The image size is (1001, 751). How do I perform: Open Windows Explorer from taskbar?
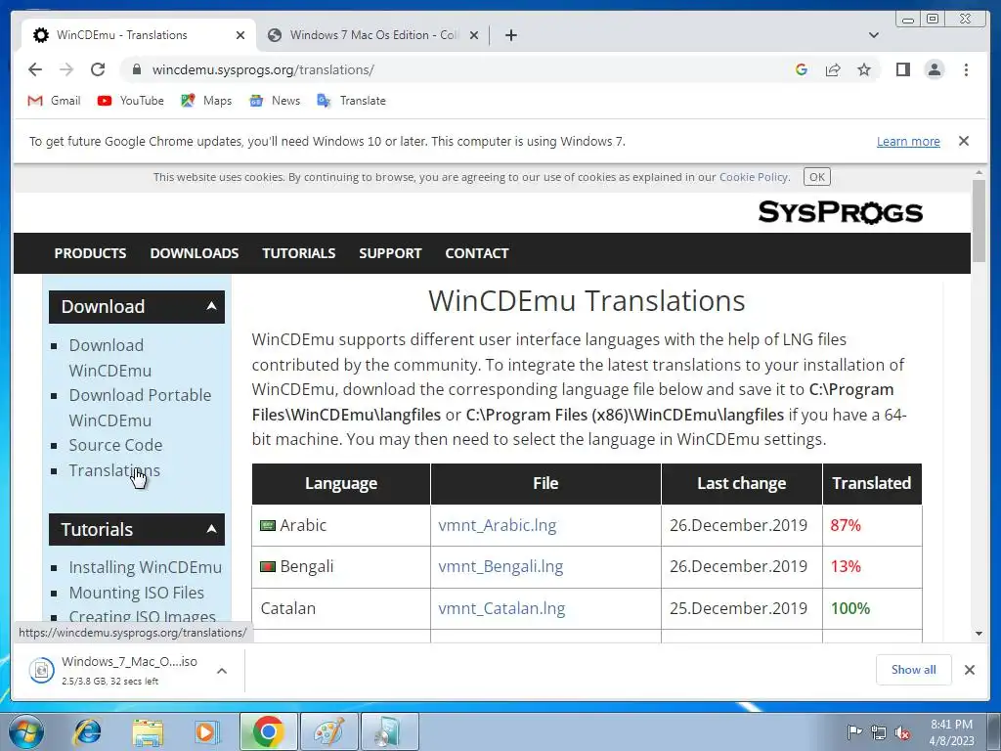[x=148, y=731]
